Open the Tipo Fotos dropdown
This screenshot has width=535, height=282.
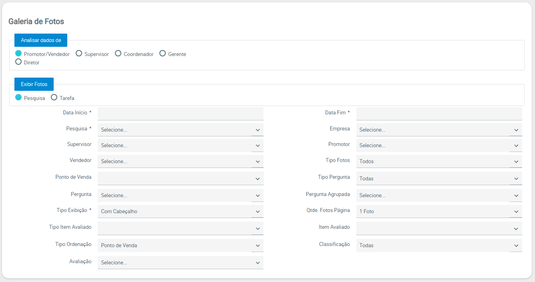tap(439, 161)
